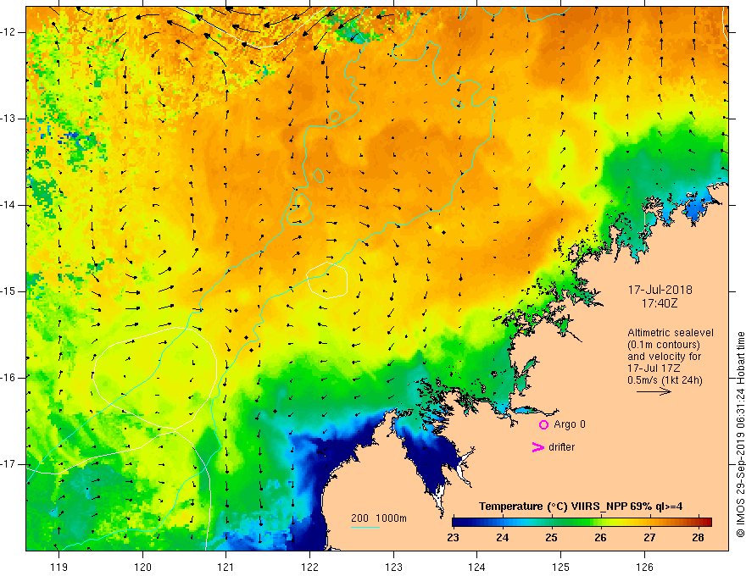Click latitude axis label -14
The width and height of the screenshot is (746, 576).
pyautogui.click(x=9, y=205)
